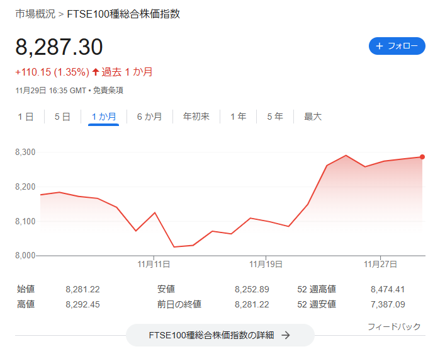
Task: Click the 52 週安値 value 7,387.09
Action: coord(388,304)
